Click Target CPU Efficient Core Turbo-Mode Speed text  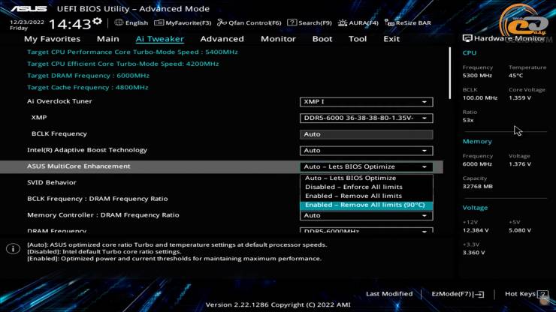tap(123, 64)
